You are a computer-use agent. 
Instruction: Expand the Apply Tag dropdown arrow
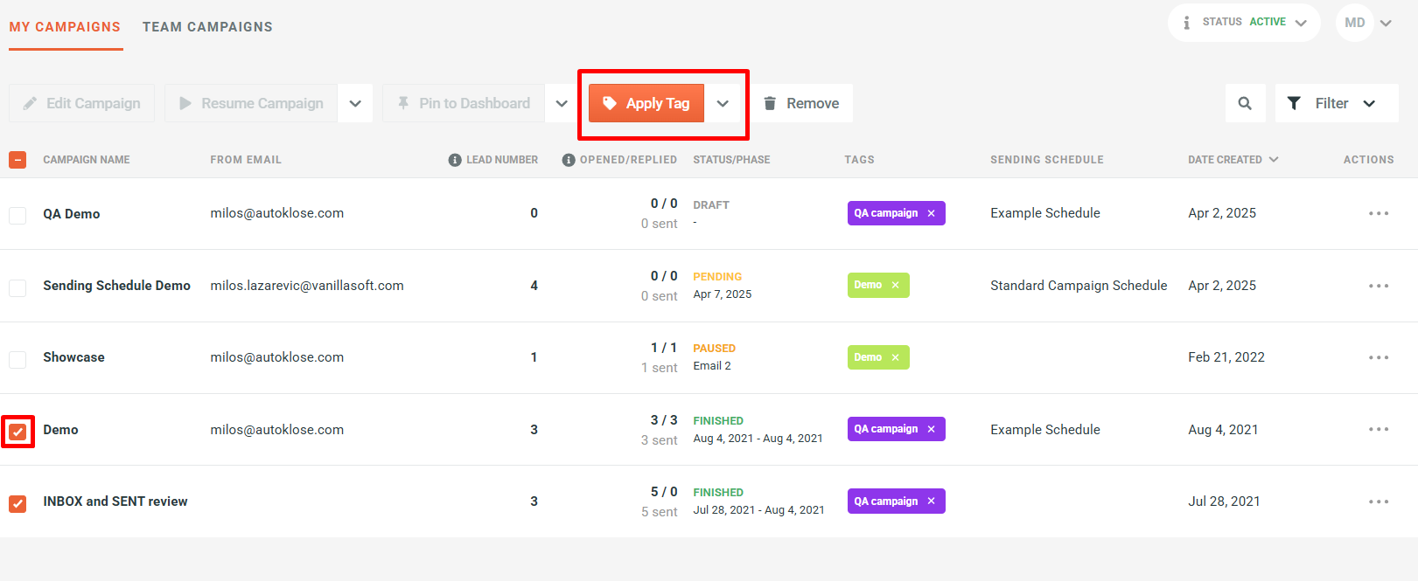click(x=723, y=103)
